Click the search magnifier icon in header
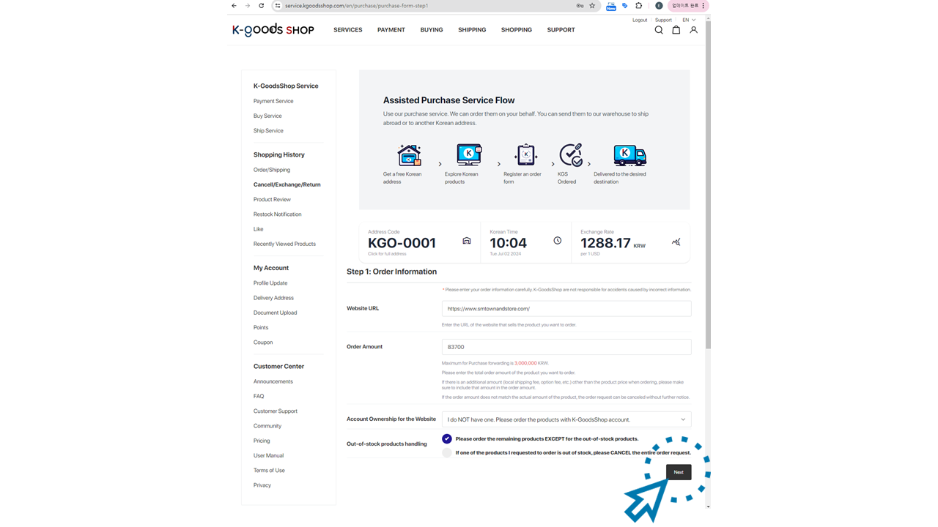This screenshot has width=938, height=527. coord(658,30)
